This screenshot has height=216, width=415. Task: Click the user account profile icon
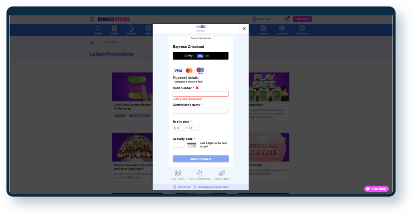287,19
